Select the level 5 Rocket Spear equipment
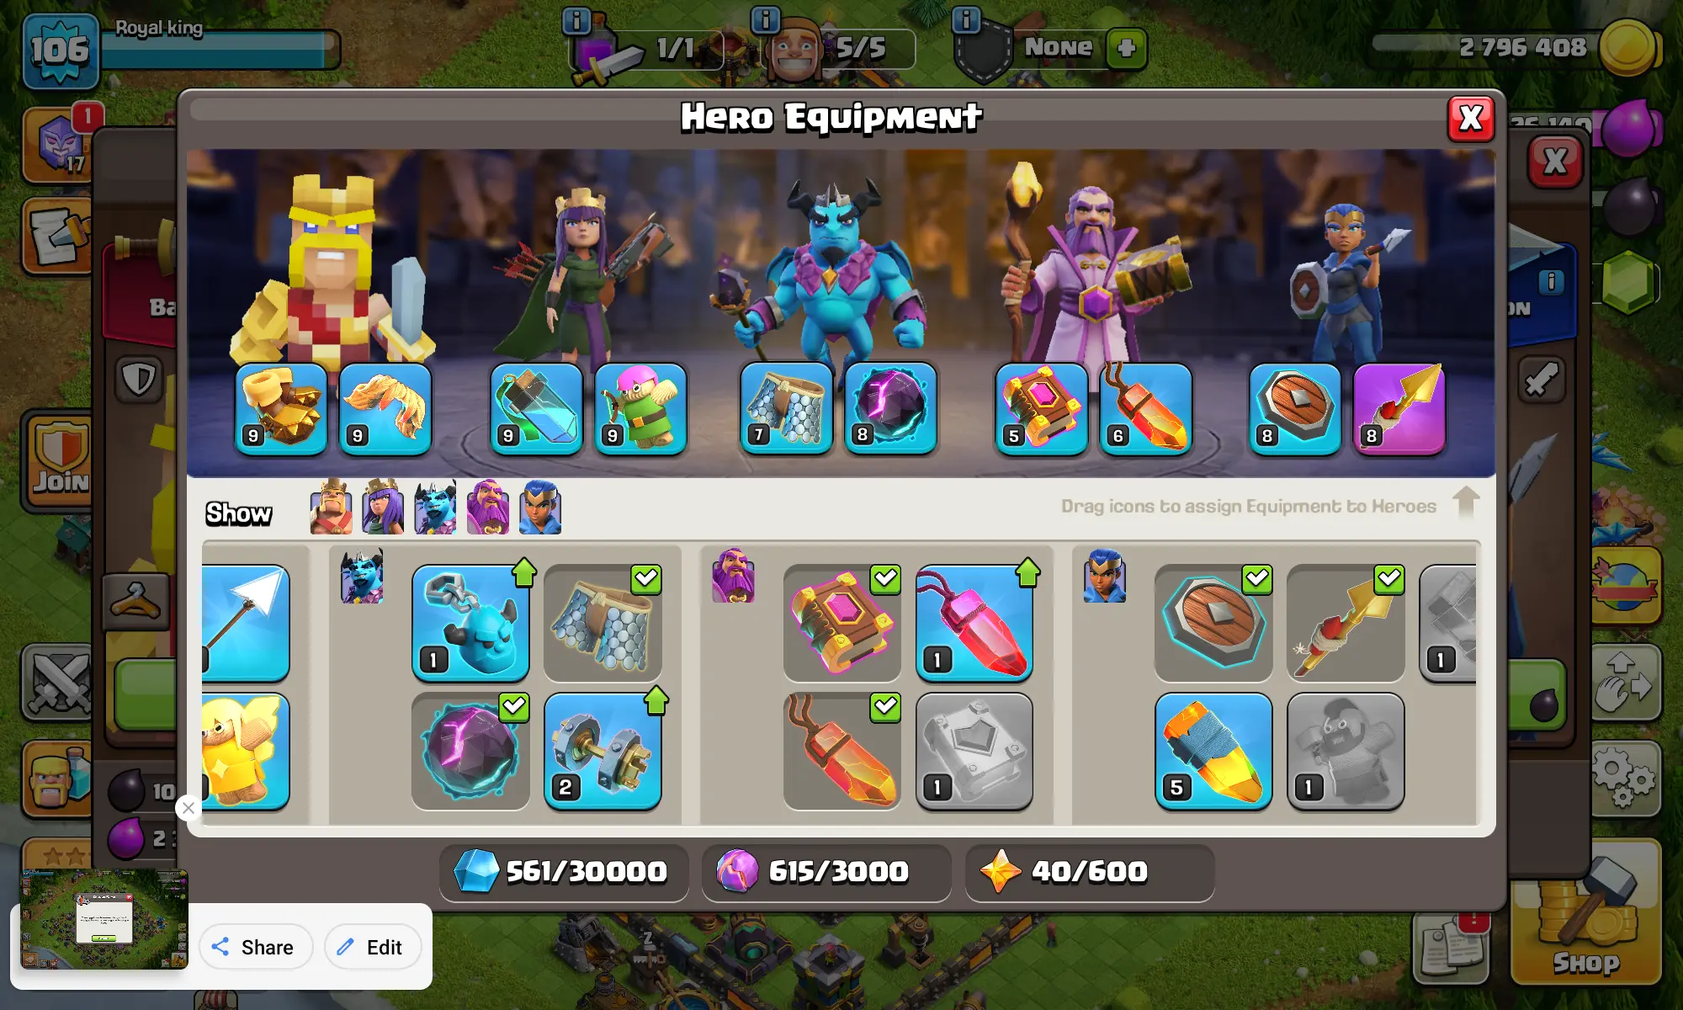1683x1010 pixels. click(x=1213, y=752)
